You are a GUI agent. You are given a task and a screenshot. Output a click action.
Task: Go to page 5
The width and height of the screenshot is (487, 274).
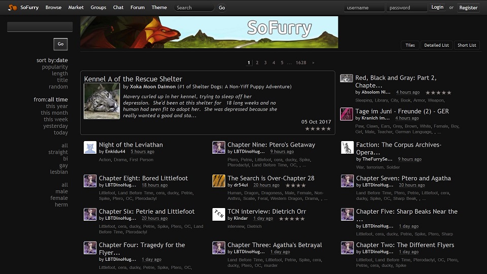(282, 62)
